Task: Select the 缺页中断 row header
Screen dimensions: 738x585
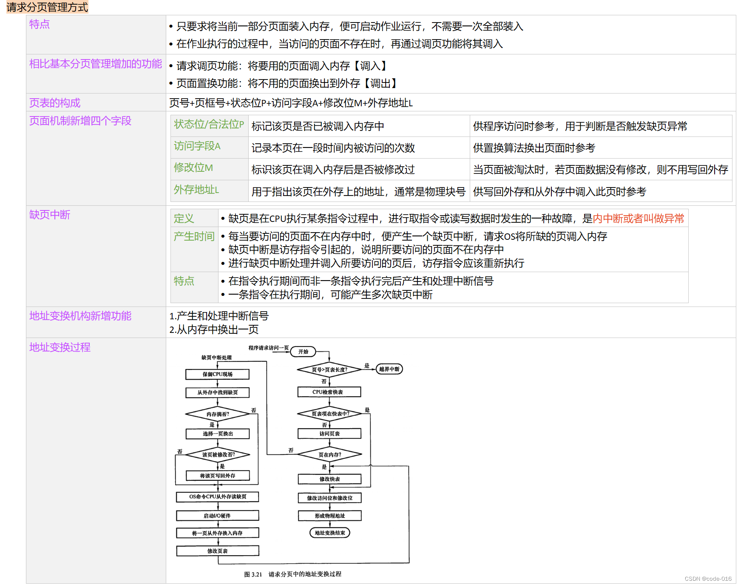Action: click(x=50, y=215)
